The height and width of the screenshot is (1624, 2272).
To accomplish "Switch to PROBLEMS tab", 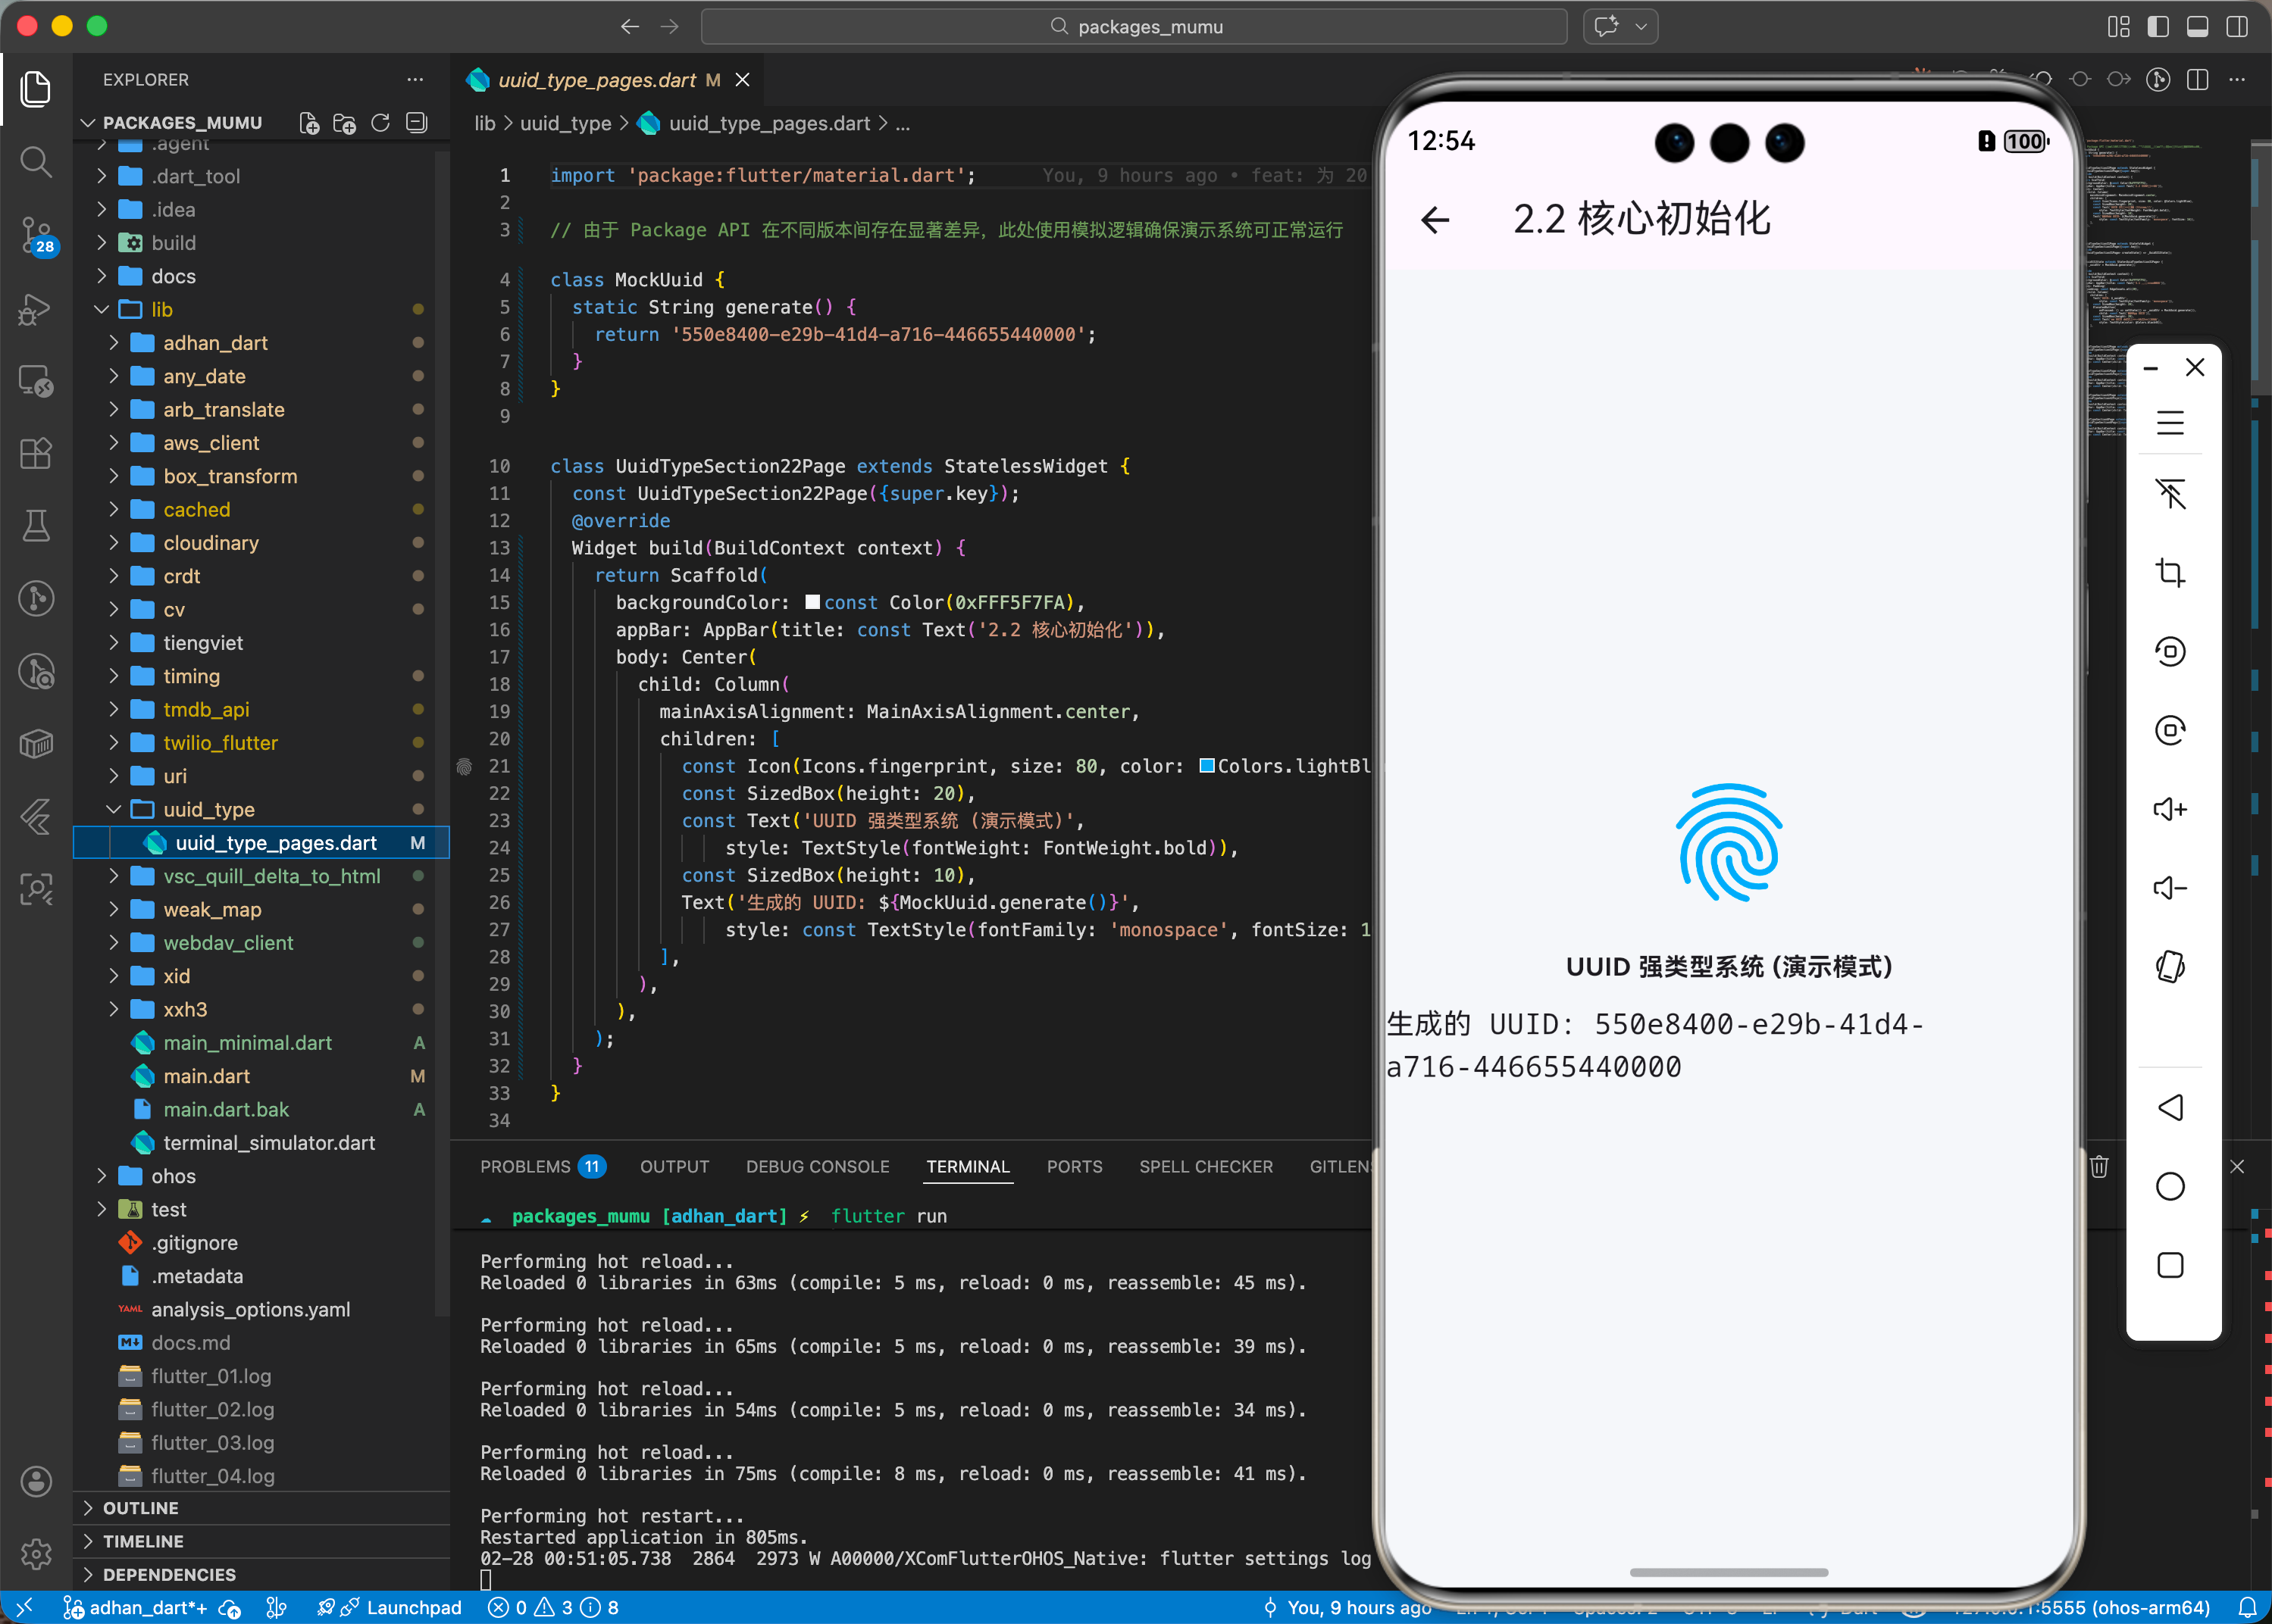I will point(525,1166).
